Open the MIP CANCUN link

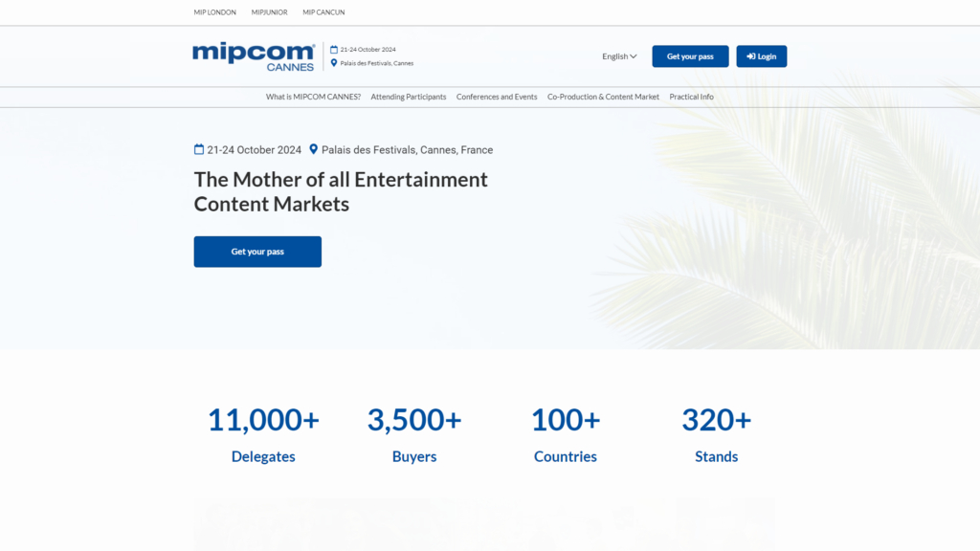(323, 11)
